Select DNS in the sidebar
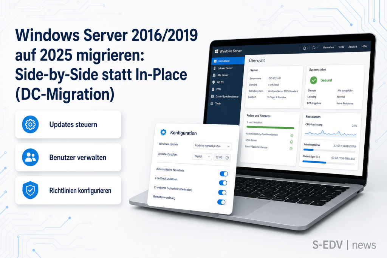Viewport: 387px width, 258px height. [218, 89]
